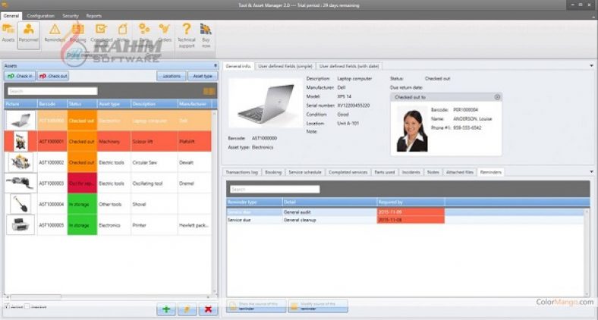Pin the Assets panel using pin icon
This screenshot has height=320, width=598.
coord(216,65)
